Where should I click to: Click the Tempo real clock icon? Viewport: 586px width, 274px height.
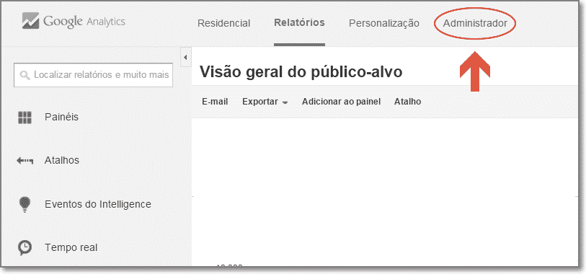pyautogui.click(x=25, y=247)
